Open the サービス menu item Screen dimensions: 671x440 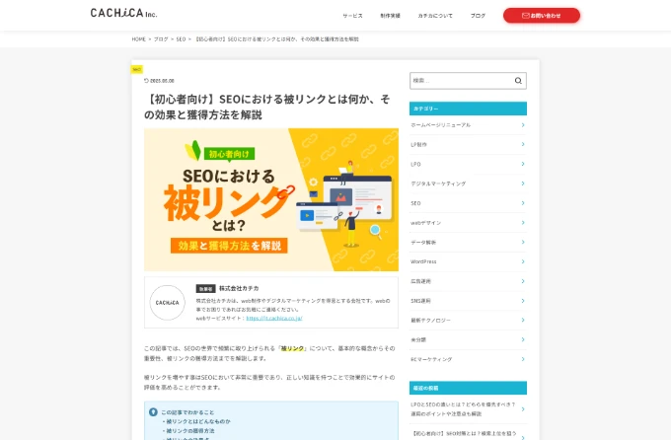(352, 16)
